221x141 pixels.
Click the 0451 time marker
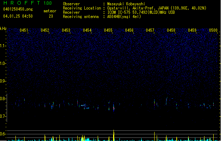24,30
